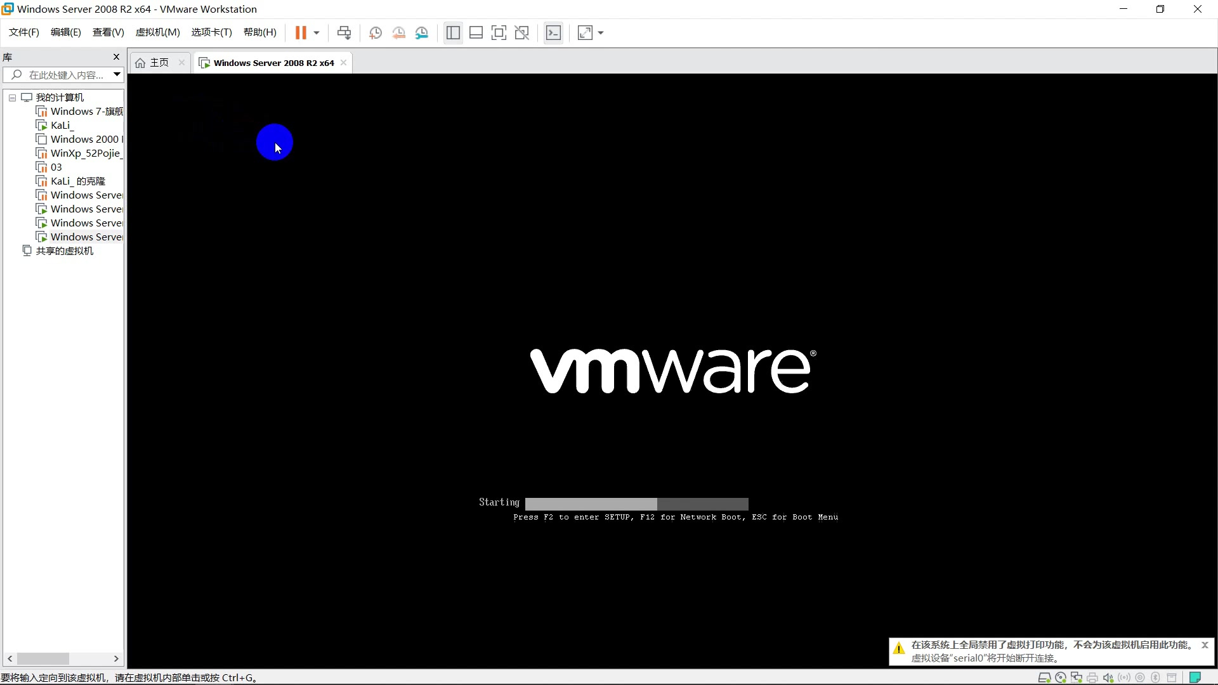This screenshot has height=685, width=1218.
Task: Click the CD/DVD drive status icon
Action: pos(1060,677)
